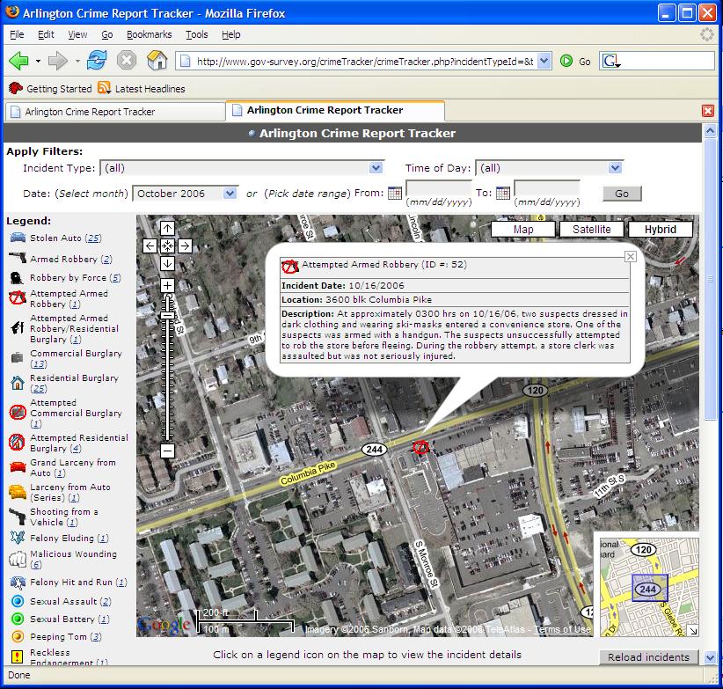
Task: Open the Back button history dropdown arrow
Action: tap(38, 61)
